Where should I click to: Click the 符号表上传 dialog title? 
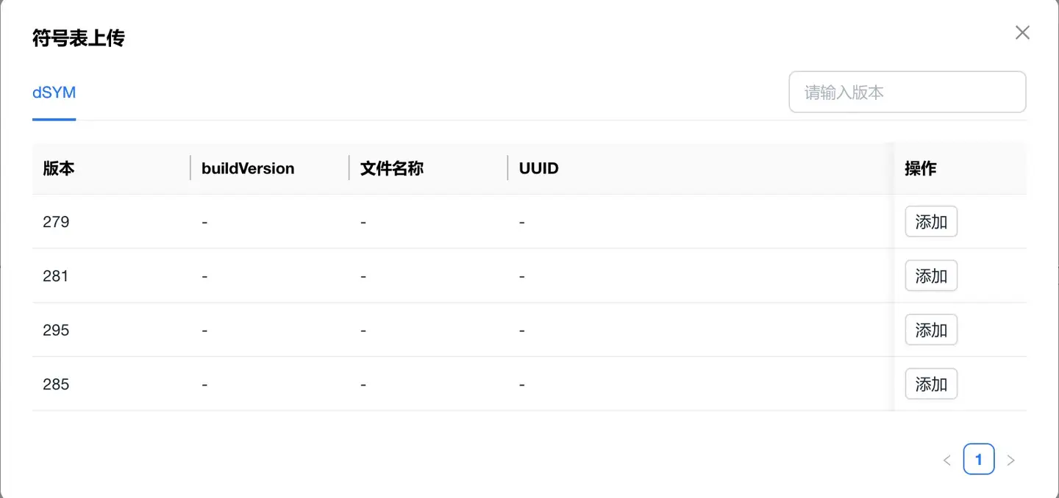point(79,38)
